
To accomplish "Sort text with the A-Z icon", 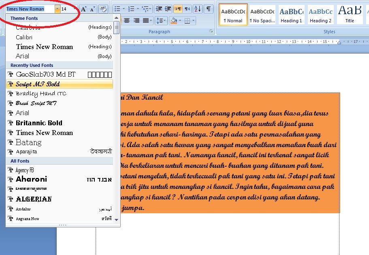I will point(198,9).
